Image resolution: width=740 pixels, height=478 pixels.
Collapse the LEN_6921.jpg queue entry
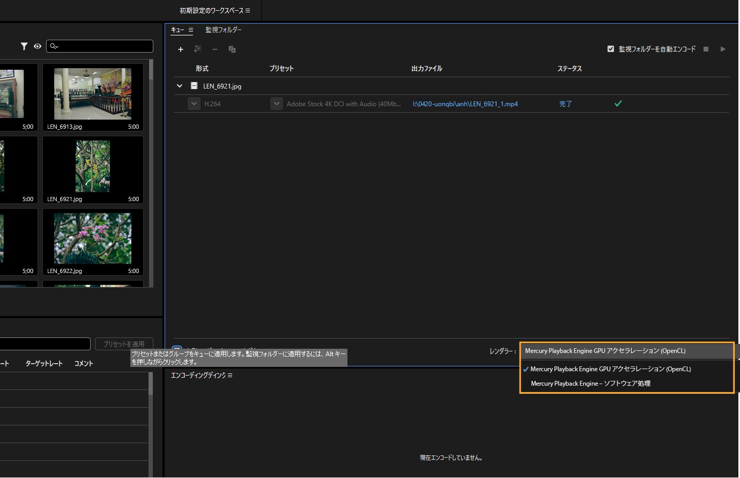coord(179,86)
